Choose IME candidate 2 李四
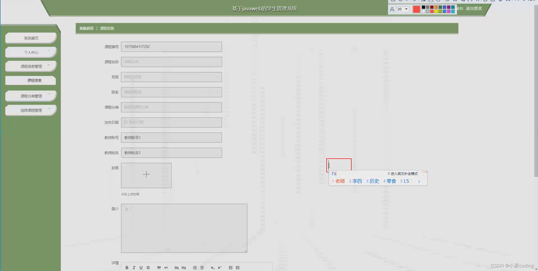The image size is (538, 271). pyautogui.click(x=355, y=181)
